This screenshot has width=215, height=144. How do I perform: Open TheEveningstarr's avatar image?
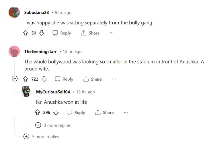tap(14, 51)
